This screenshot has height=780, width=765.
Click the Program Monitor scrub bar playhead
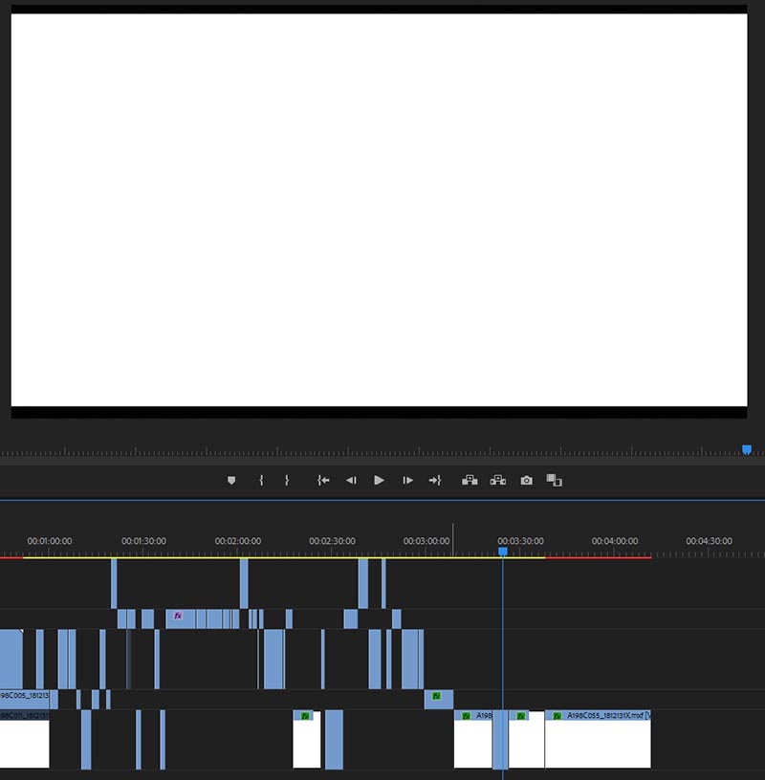pos(747,449)
